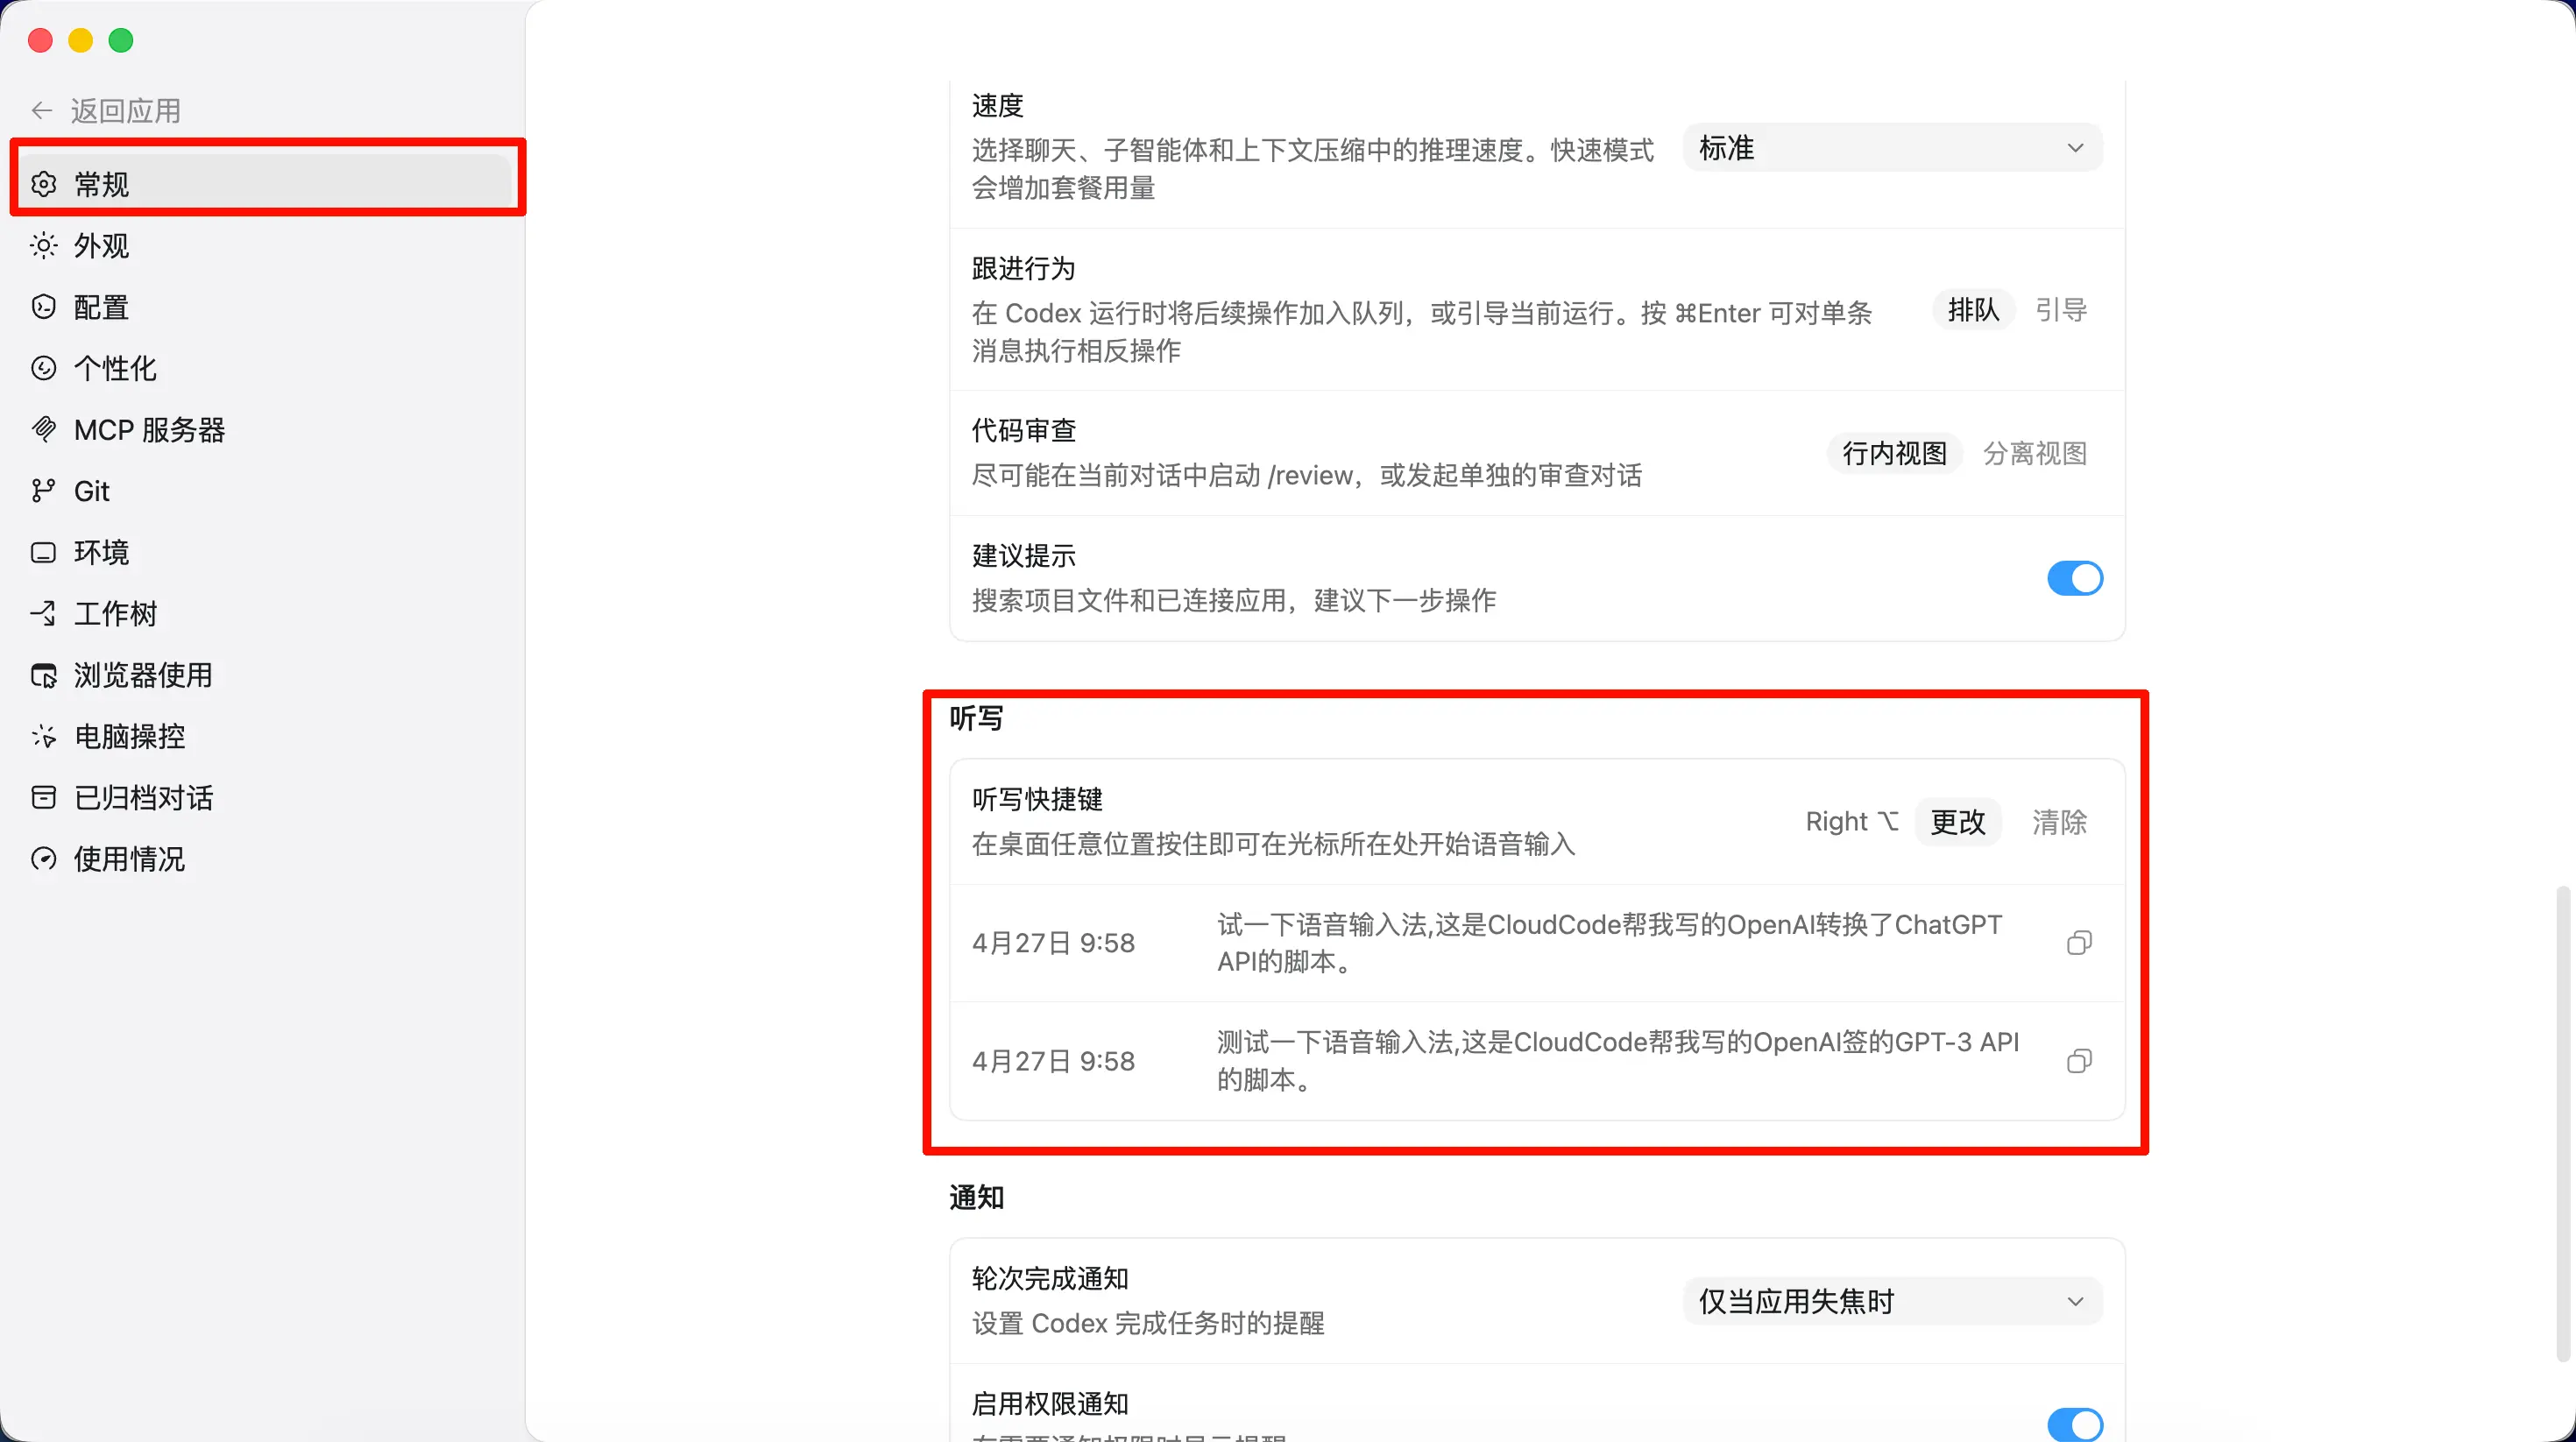Choose 分离视图 for code review
Screen dimensions: 2576x1442
click(2034, 453)
